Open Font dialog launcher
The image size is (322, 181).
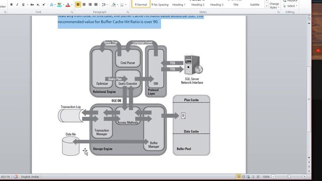71,12
